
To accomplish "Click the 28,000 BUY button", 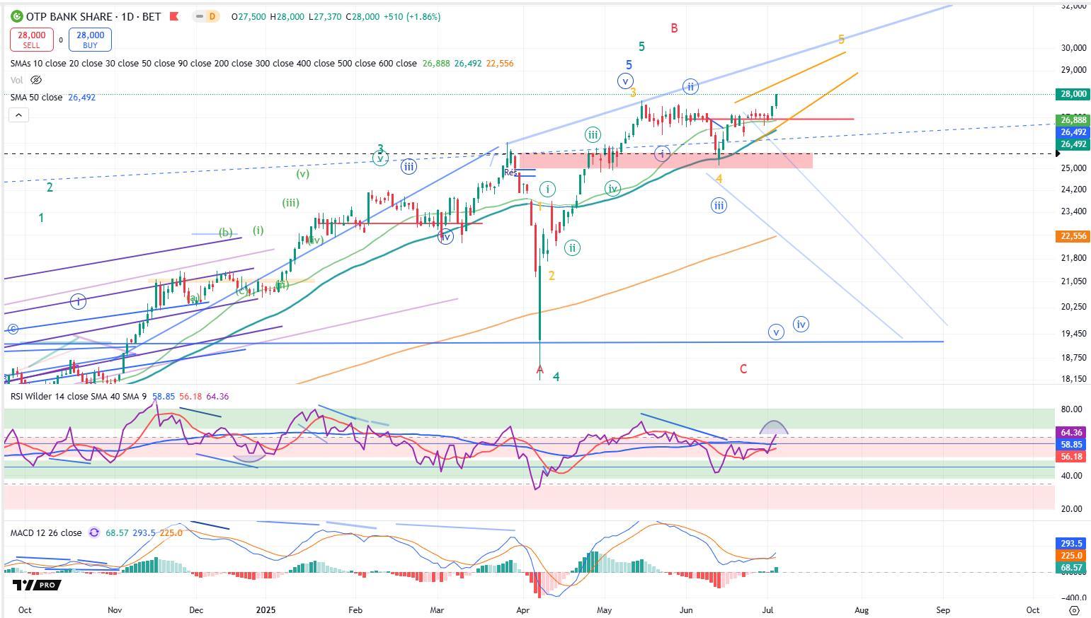I will [90, 40].
